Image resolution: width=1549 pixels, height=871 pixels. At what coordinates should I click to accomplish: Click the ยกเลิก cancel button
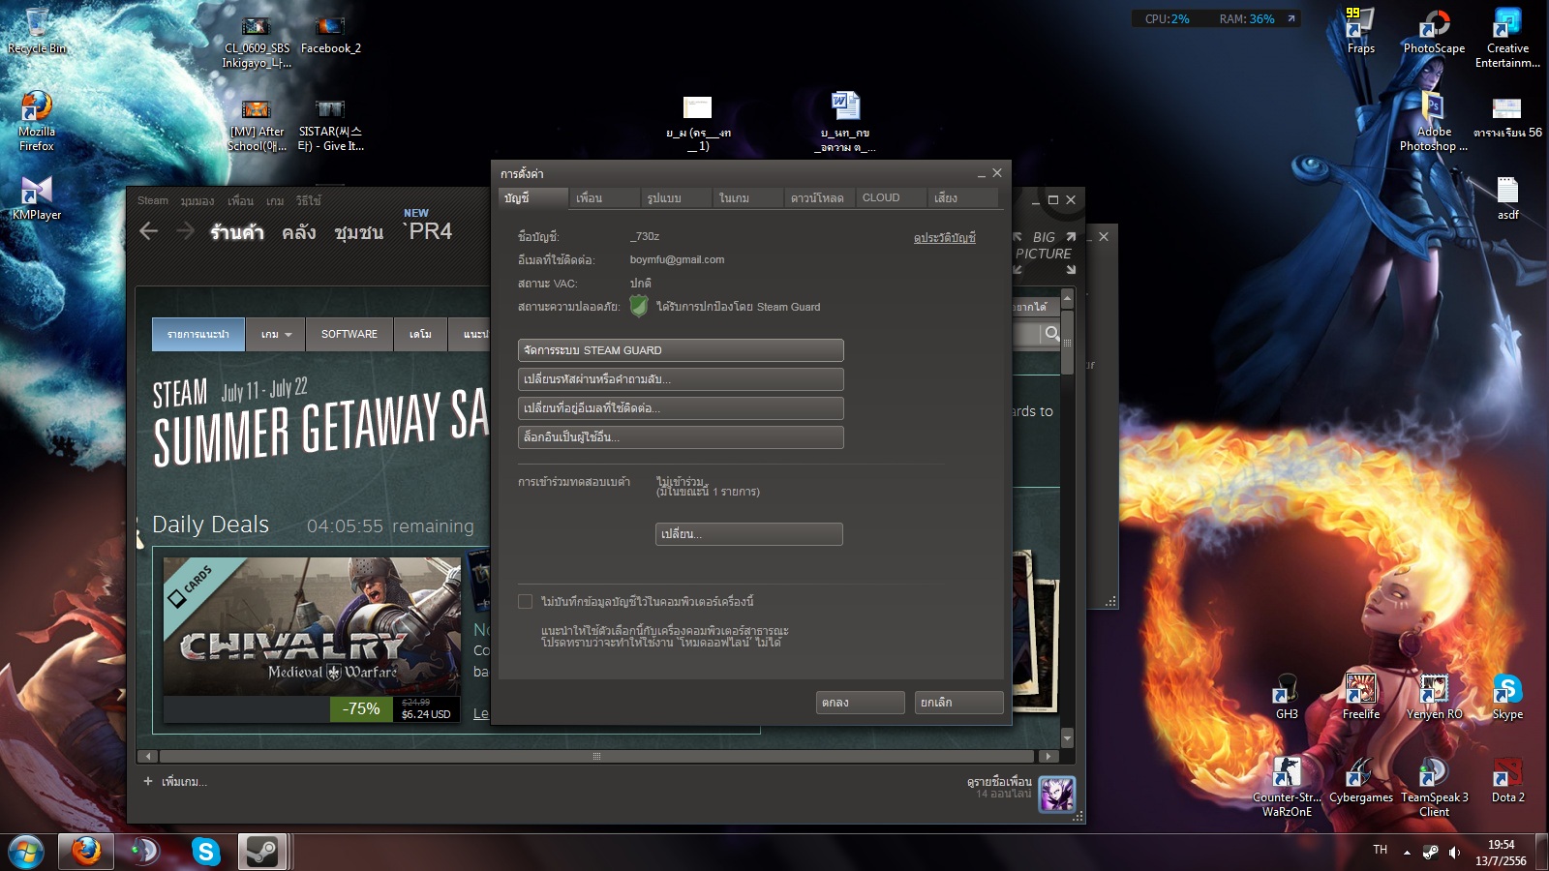coord(958,703)
